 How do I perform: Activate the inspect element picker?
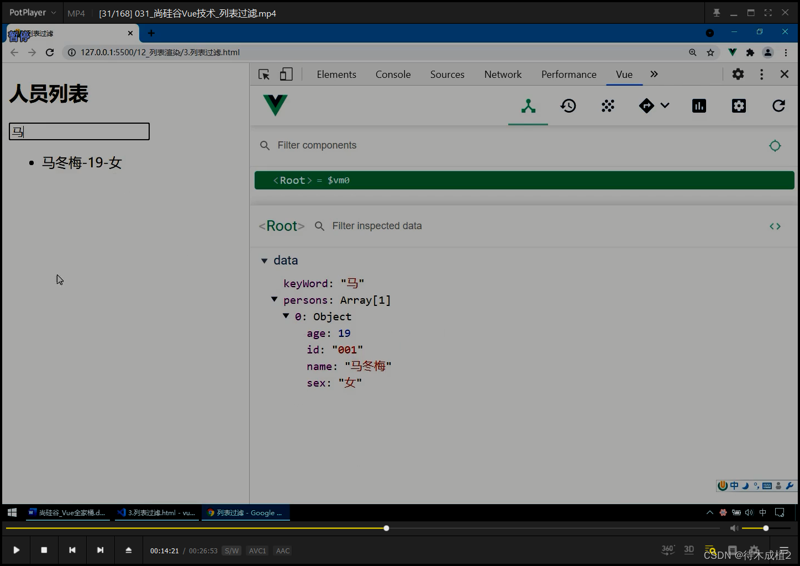264,74
